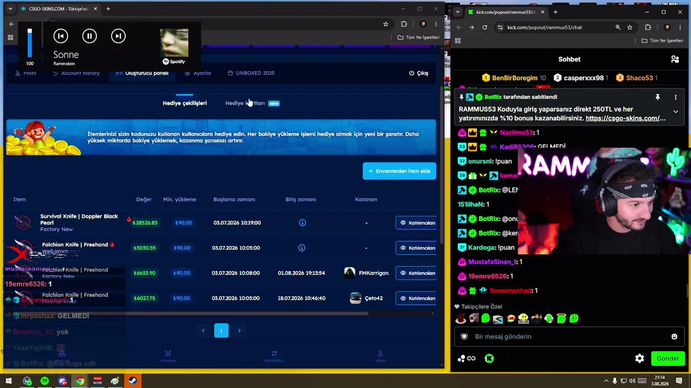Open extensions in the Kick chat window
The height and width of the screenshot is (388, 691).
648,27
